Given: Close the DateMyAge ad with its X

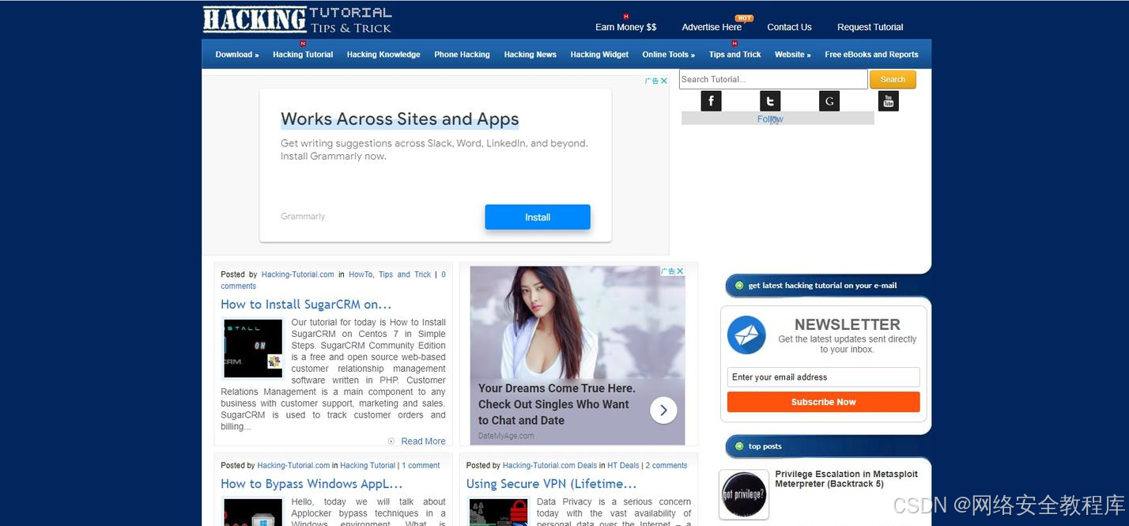Looking at the screenshot, I should click(680, 271).
